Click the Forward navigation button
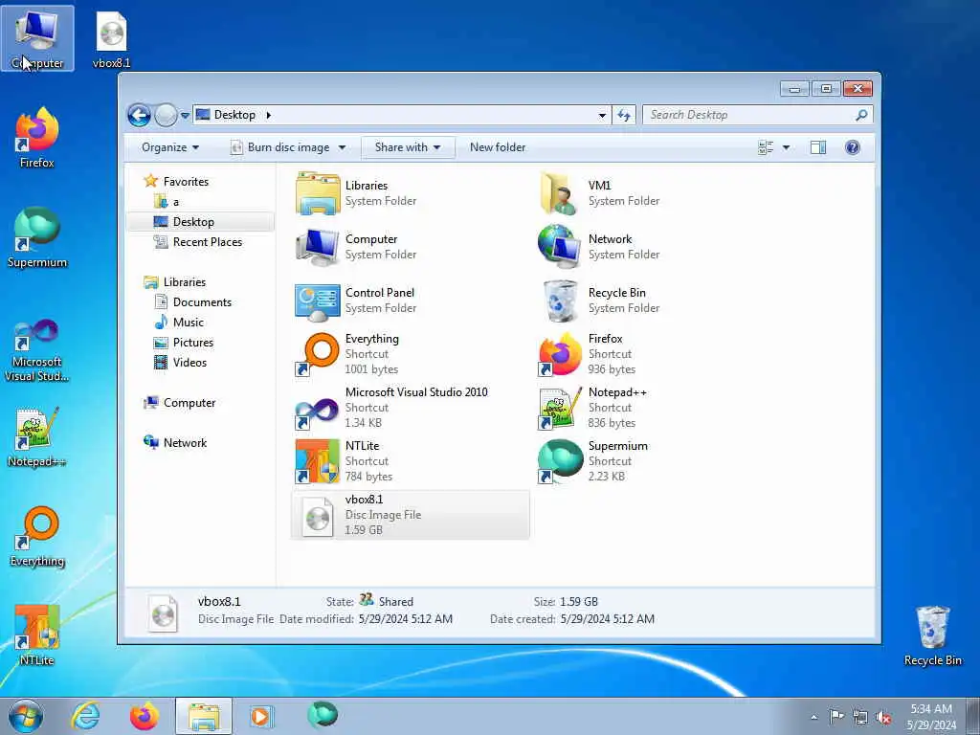 point(166,115)
